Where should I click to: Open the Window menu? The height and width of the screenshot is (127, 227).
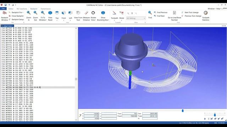point(211,8)
